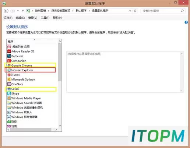This screenshot has height=148, width=190.
Task: Go up one level with up arrow
Action: pos(23,11)
